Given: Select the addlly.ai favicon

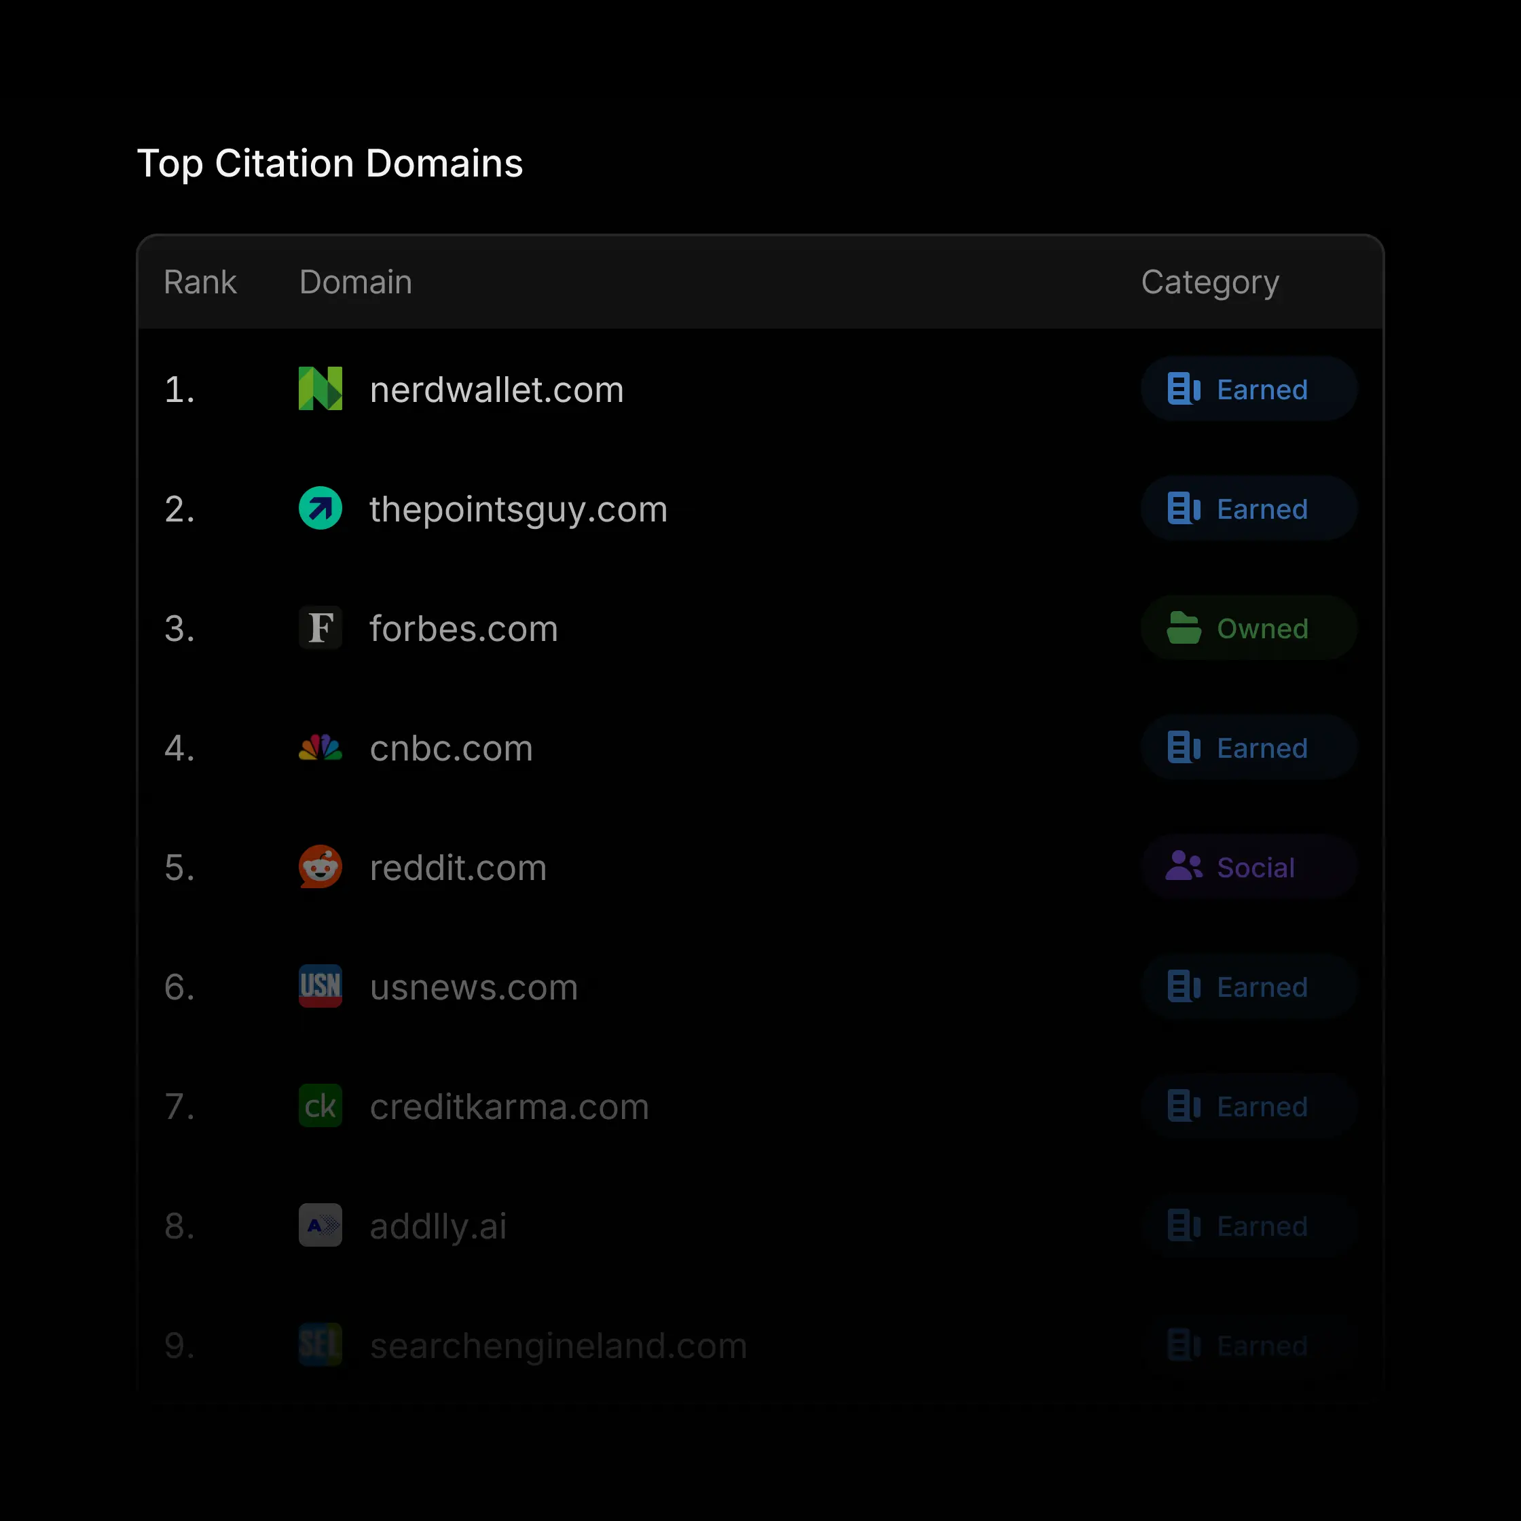Looking at the screenshot, I should pos(320,1226).
